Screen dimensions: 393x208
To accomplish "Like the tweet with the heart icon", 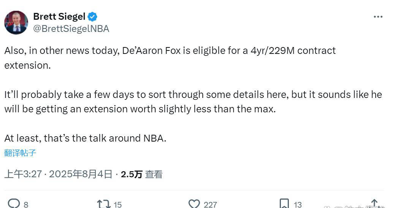I will (194, 204).
